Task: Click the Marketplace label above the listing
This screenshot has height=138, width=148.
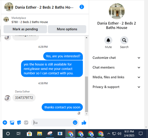Action: click(x=19, y=18)
